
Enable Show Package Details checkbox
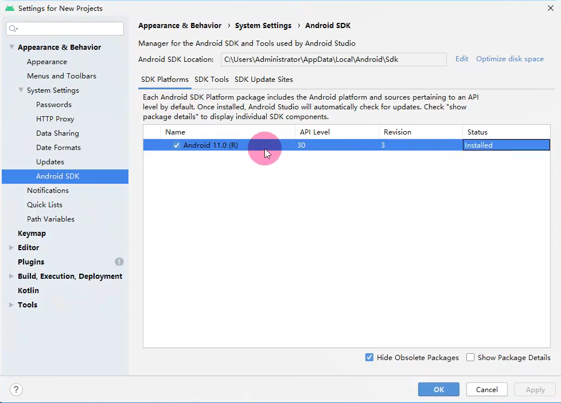pos(470,357)
